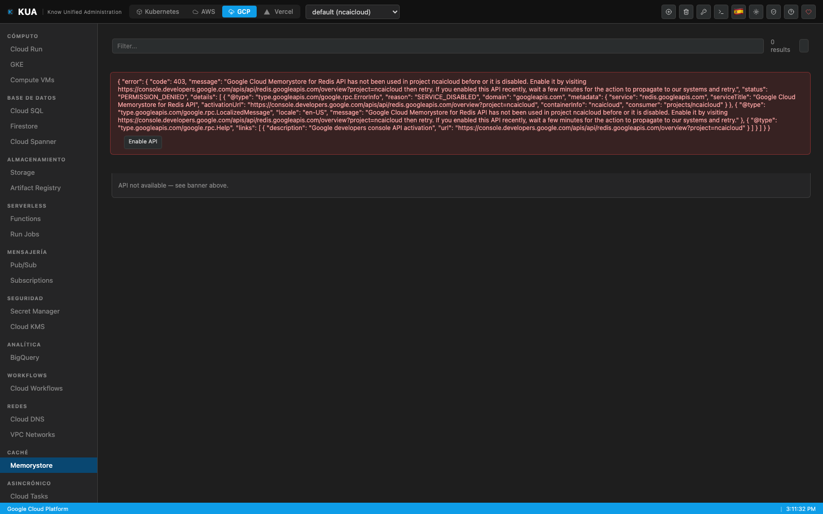Open GKE in the sidebar

tap(49, 65)
